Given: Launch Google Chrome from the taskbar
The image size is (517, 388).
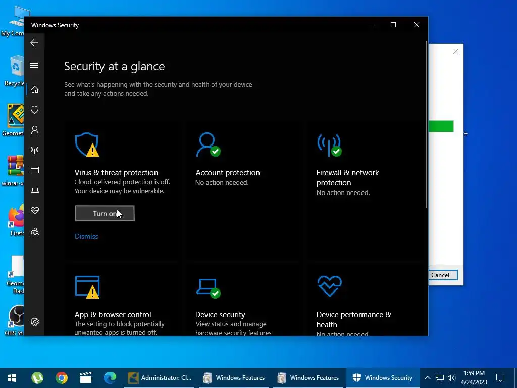Looking at the screenshot, I should coord(61,378).
